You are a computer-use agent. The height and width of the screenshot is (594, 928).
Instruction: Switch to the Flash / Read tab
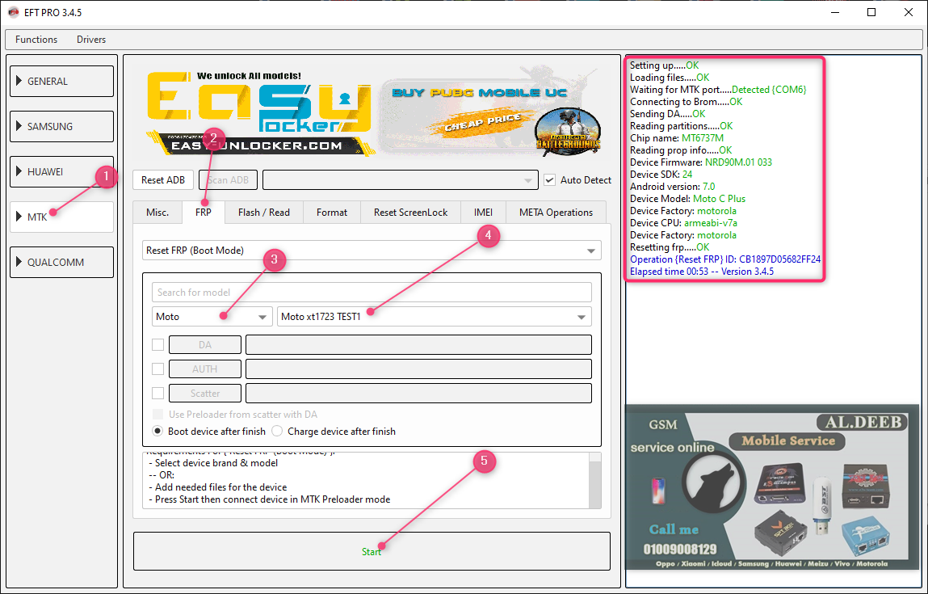coord(264,213)
